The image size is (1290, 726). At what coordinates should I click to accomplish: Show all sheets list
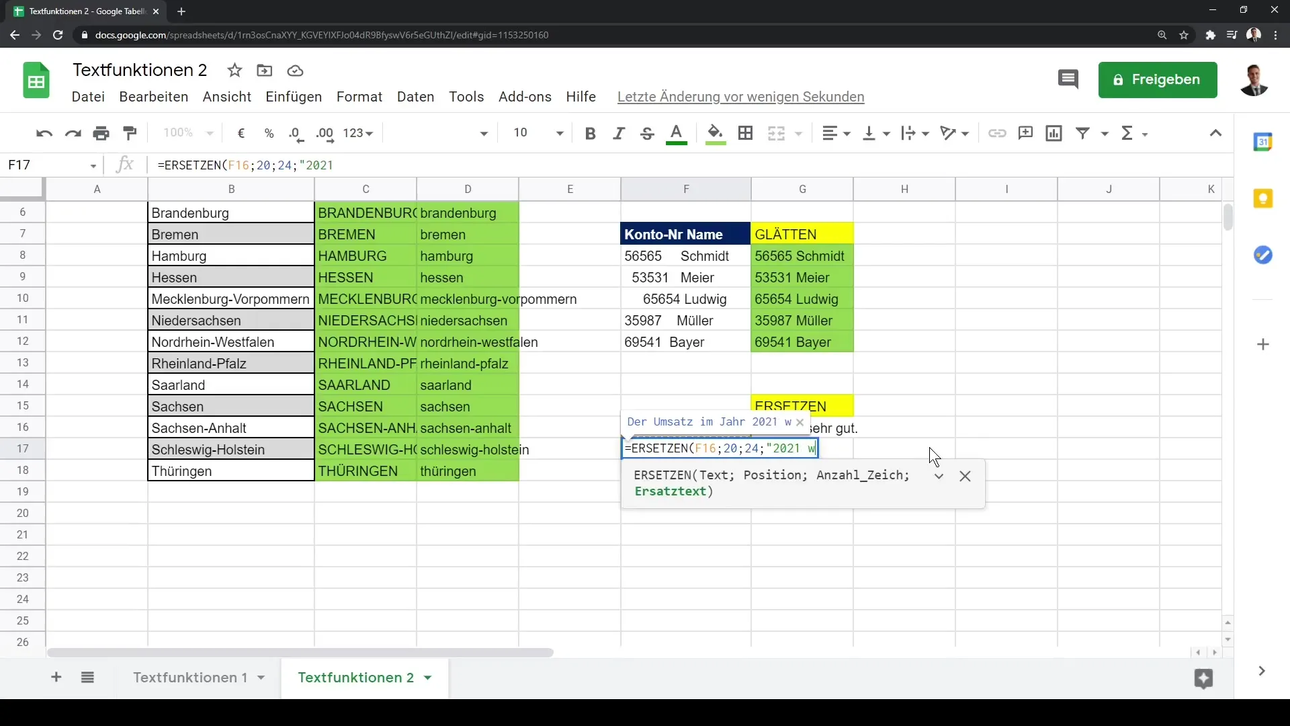[x=87, y=678]
